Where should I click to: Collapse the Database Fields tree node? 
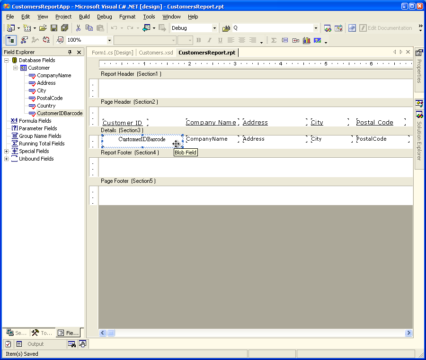[x=7, y=60]
